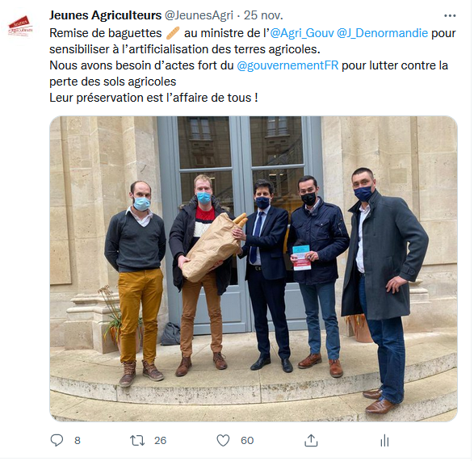
Task: Open the three-dot more options menu
Action: 450,15
